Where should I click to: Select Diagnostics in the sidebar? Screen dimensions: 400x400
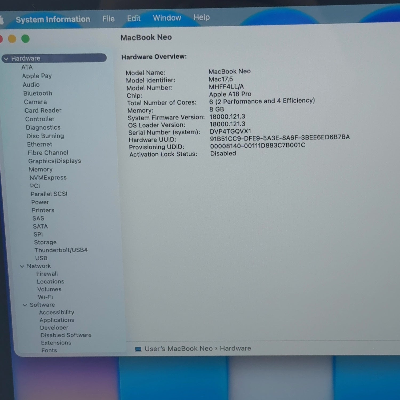tap(43, 127)
